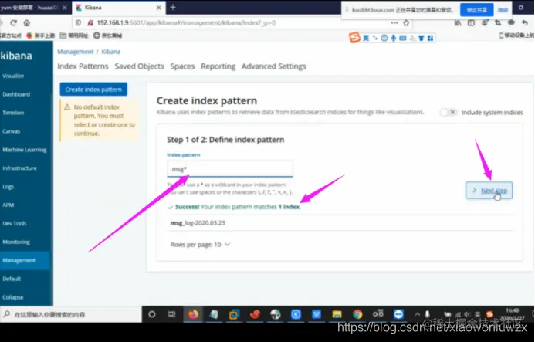
Task: Show hidden tray icons chevron
Action: pos(417,314)
